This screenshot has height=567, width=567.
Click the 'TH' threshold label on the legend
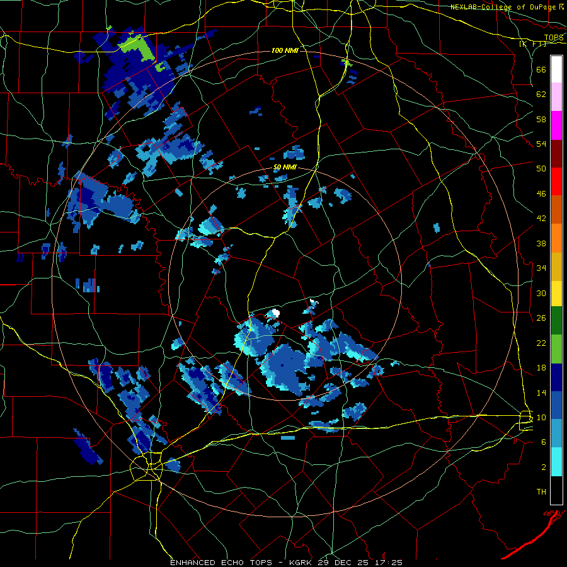click(x=541, y=491)
